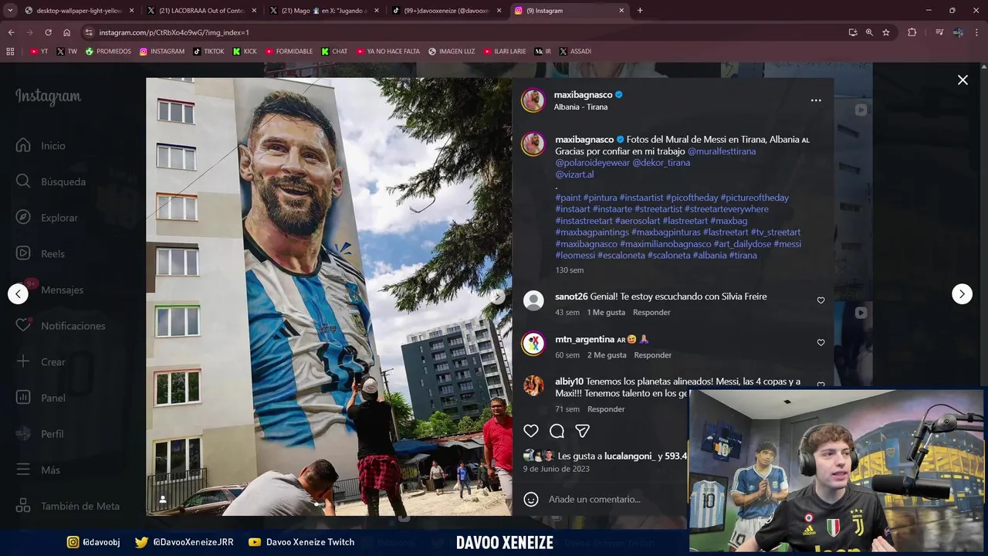Screen dimensions: 988x556
Task: Click the share paper-plane icon
Action: click(x=583, y=431)
